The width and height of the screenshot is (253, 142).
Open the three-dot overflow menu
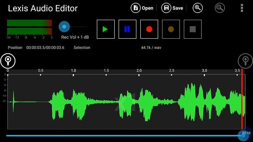point(242,8)
